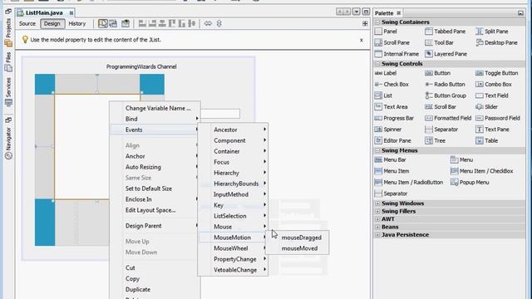Pick the List control in palette
Viewport: 532px width, 299px height.
[x=383, y=96]
